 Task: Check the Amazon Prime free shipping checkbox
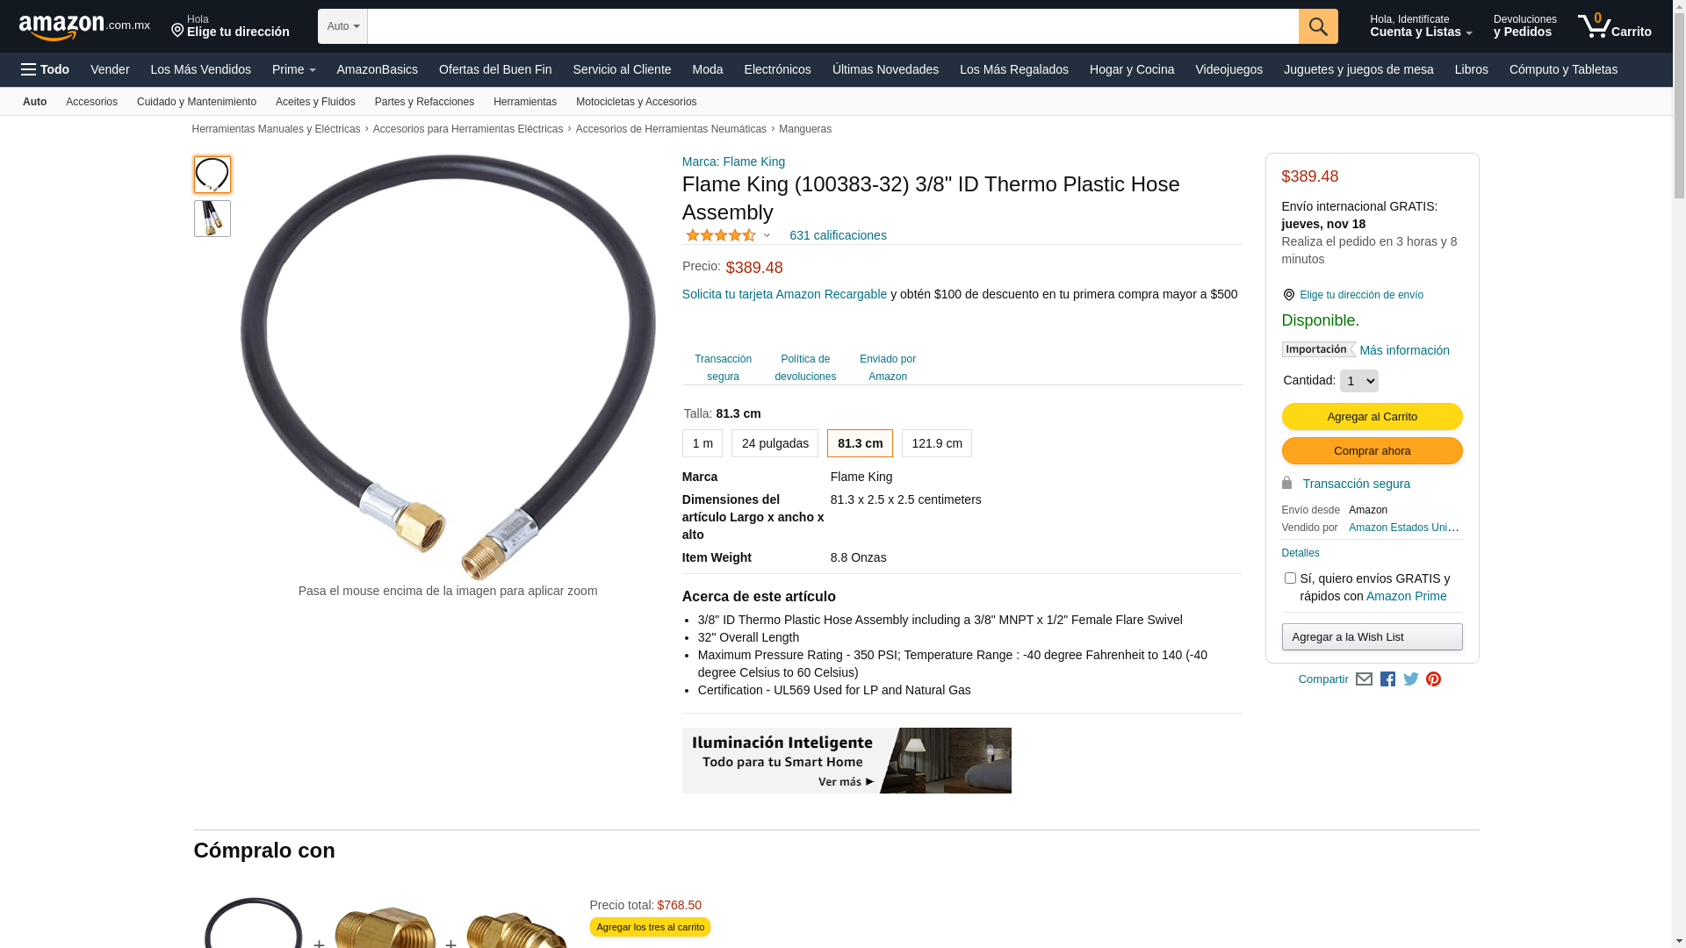pyautogui.click(x=1290, y=578)
